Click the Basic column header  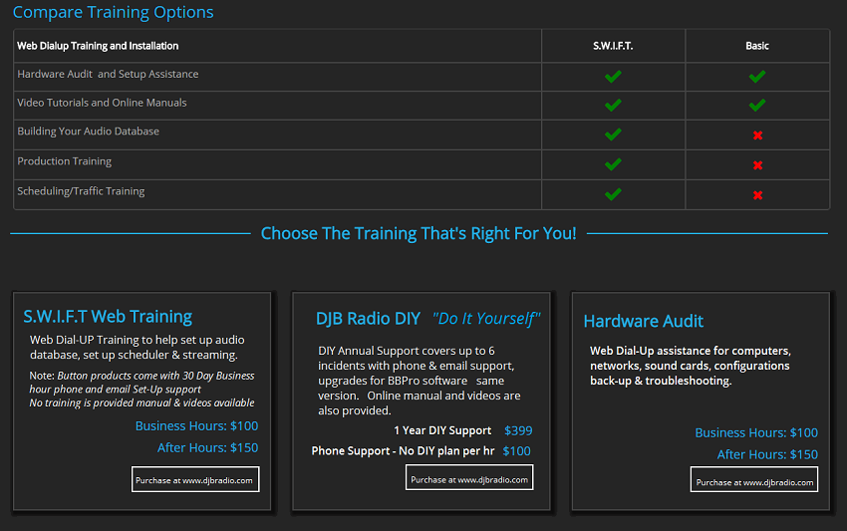point(756,46)
